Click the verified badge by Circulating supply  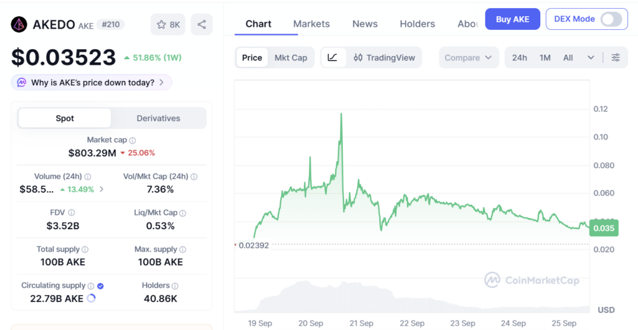coord(100,286)
